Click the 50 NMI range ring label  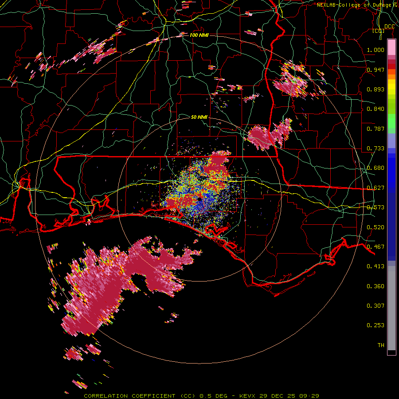(x=199, y=117)
